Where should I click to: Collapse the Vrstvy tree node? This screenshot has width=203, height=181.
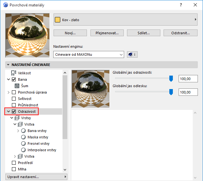(12, 118)
